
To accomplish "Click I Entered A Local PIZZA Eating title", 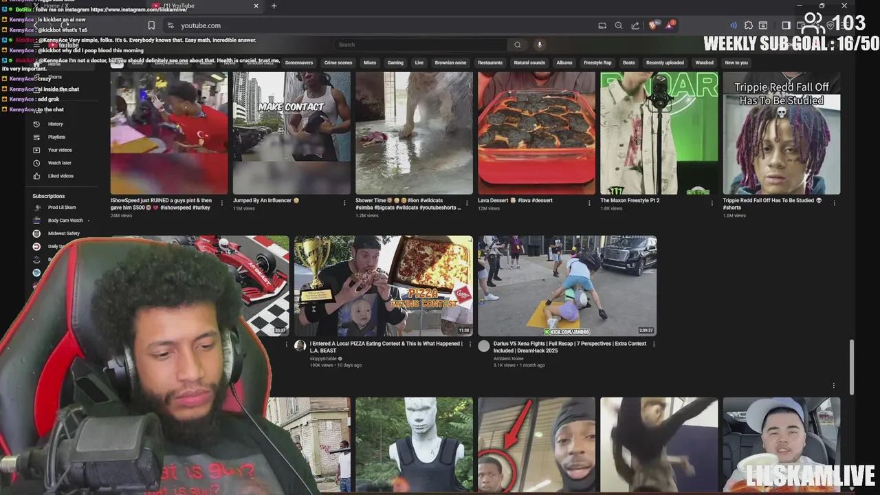I will point(386,347).
